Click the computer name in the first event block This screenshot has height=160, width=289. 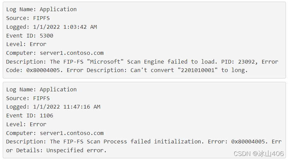click(x=72, y=53)
